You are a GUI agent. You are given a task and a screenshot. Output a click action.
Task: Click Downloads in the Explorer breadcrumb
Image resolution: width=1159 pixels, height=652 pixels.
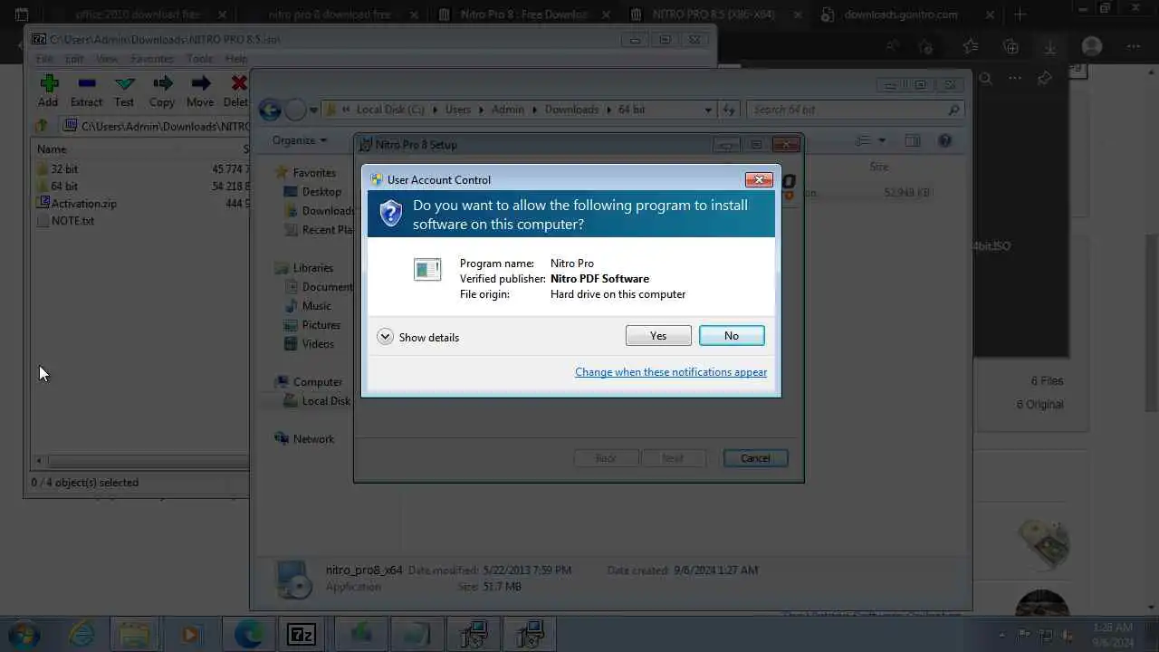pos(571,110)
